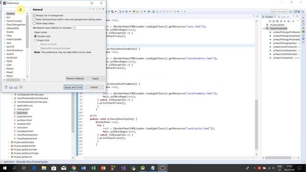Minimize the Outline view panel

coord(294,17)
